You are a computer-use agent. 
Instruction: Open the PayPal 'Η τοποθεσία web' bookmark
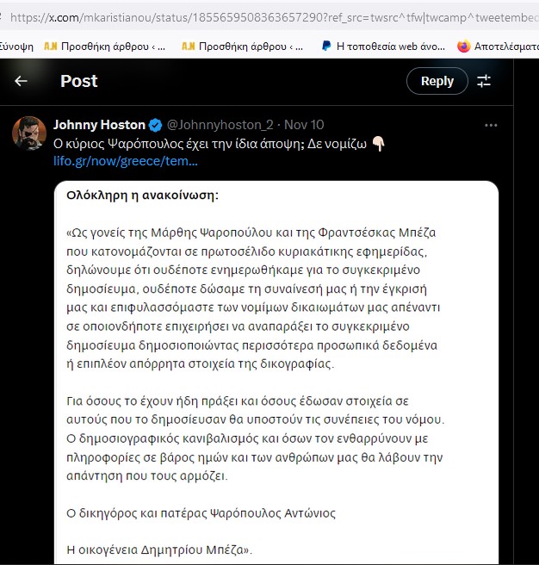pos(383,47)
